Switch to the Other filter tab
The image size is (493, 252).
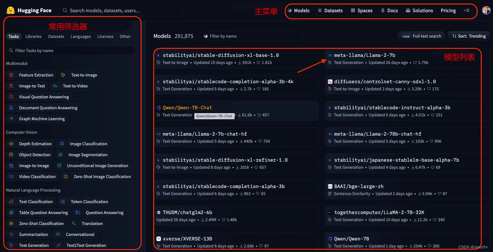(x=125, y=36)
